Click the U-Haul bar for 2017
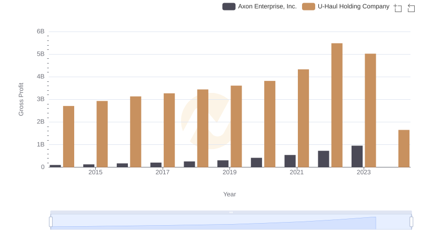421x242 pixels. [169, 130]
